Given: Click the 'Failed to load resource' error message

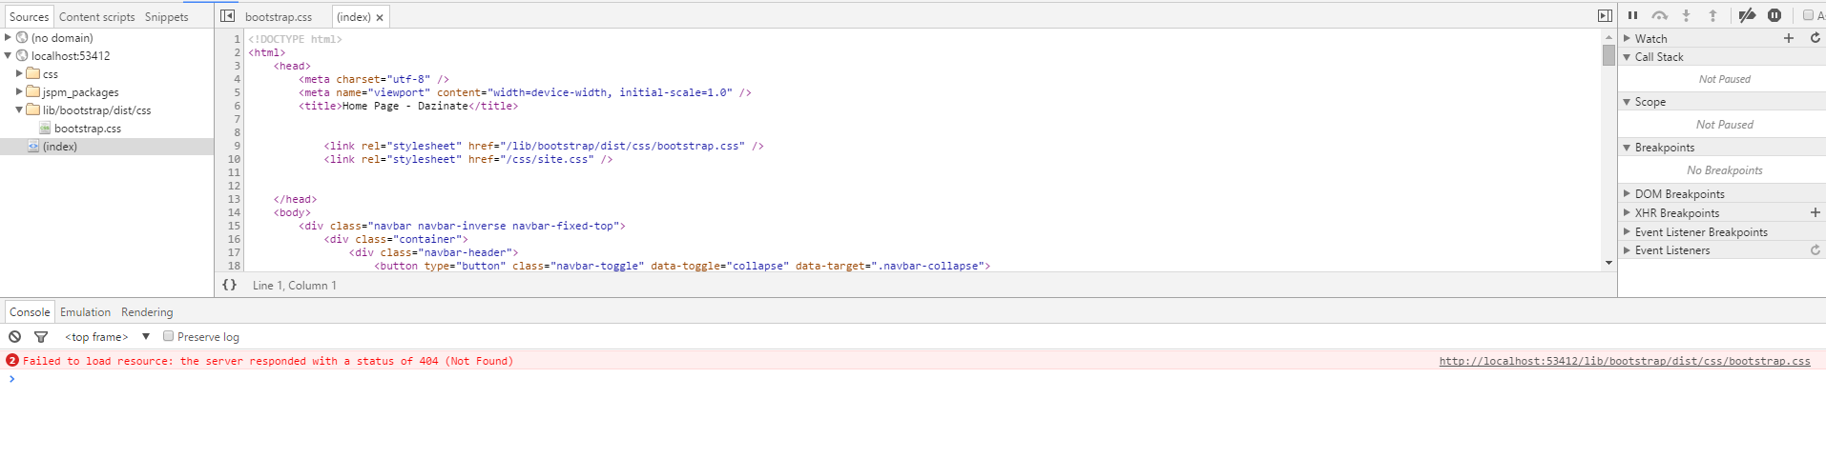Looking at the screenshot, I should pyautogui.click(x=268, y=361).
